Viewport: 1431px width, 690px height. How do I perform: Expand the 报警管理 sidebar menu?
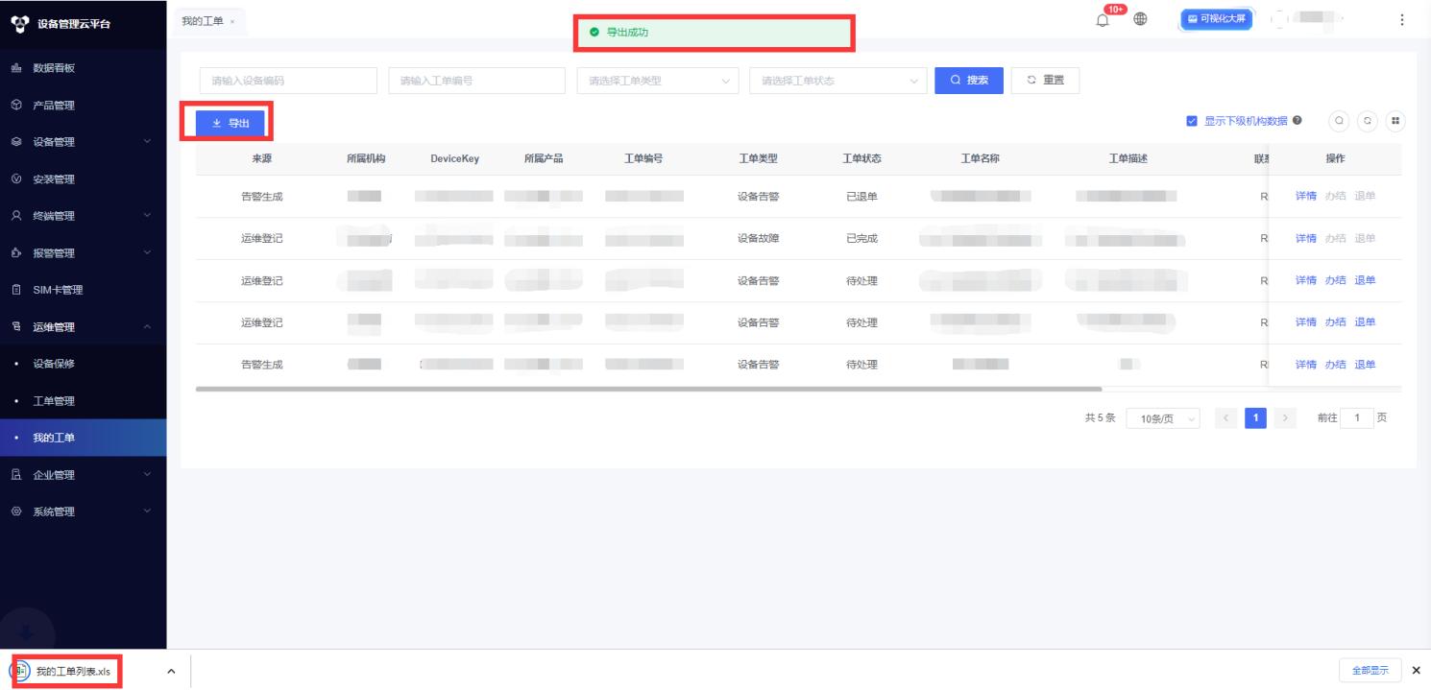pos(83,252)
